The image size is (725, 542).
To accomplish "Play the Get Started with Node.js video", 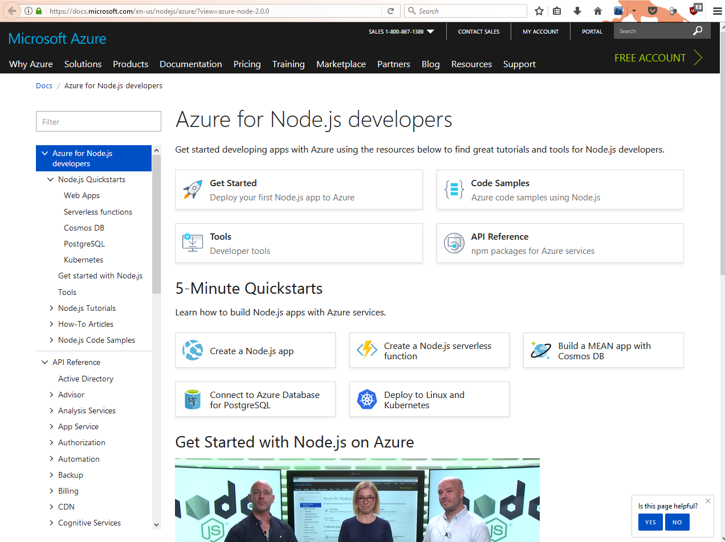I will click(357, 500).
